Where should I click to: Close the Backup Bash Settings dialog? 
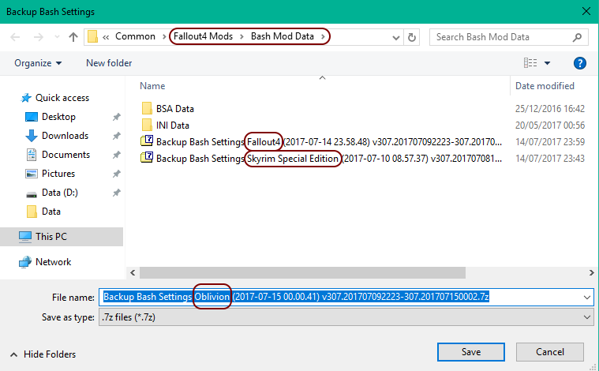coord(586,12)
